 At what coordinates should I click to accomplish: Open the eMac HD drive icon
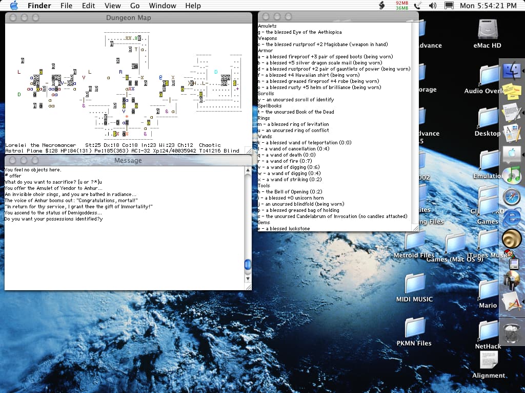[488, 29]
